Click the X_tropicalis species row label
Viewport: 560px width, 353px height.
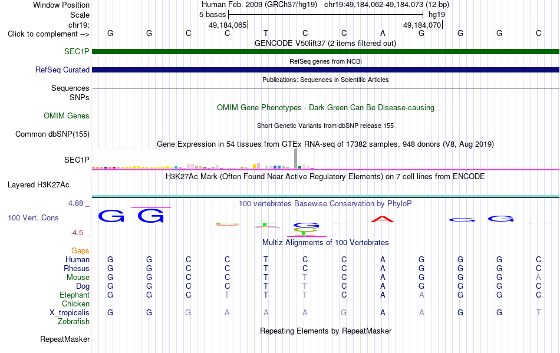70,313
